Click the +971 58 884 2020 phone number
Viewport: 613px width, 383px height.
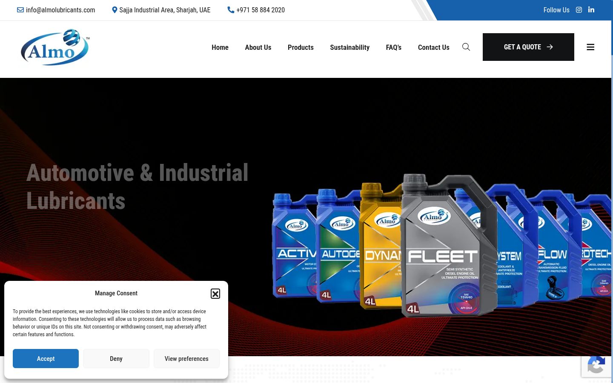click(261, 10)
